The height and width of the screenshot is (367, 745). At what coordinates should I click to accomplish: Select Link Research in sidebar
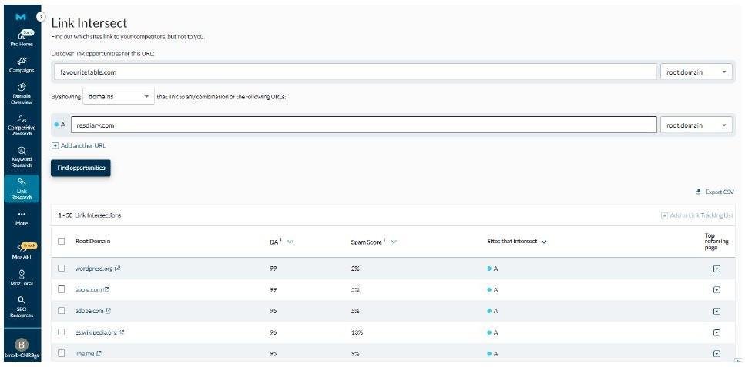[22, 189]
